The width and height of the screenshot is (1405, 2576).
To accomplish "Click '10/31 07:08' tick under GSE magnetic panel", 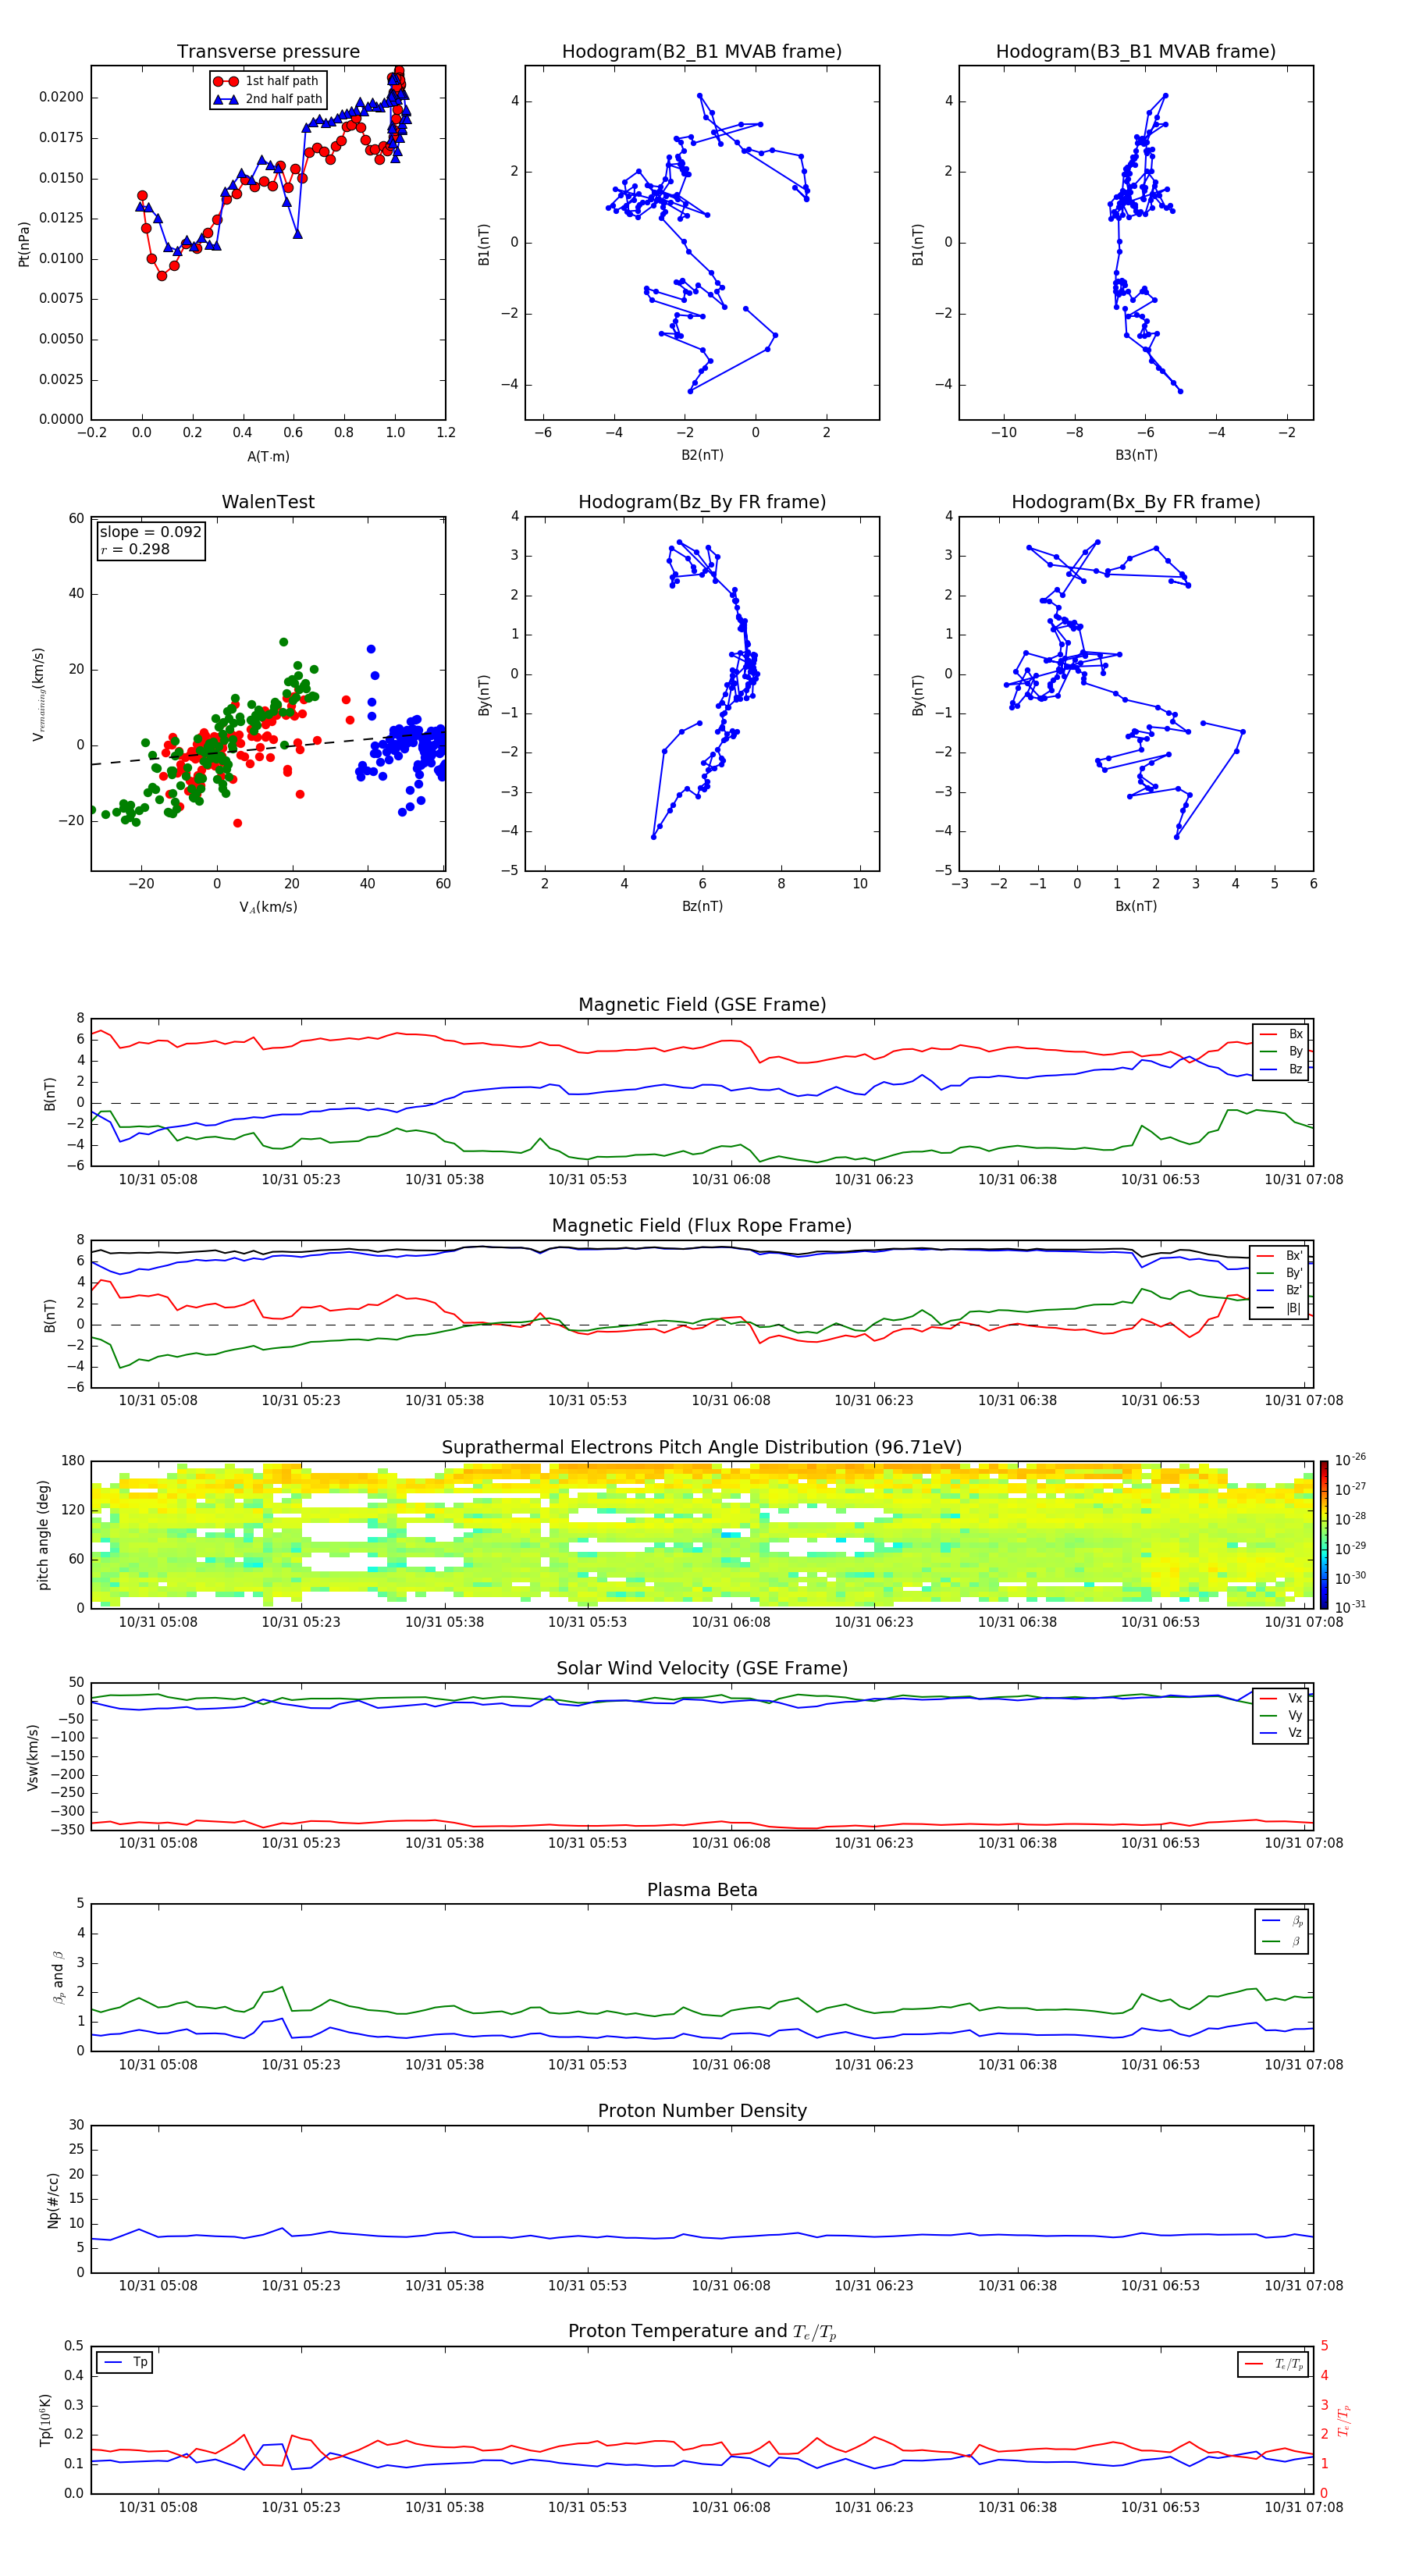I will [x=1303, y=1180].
